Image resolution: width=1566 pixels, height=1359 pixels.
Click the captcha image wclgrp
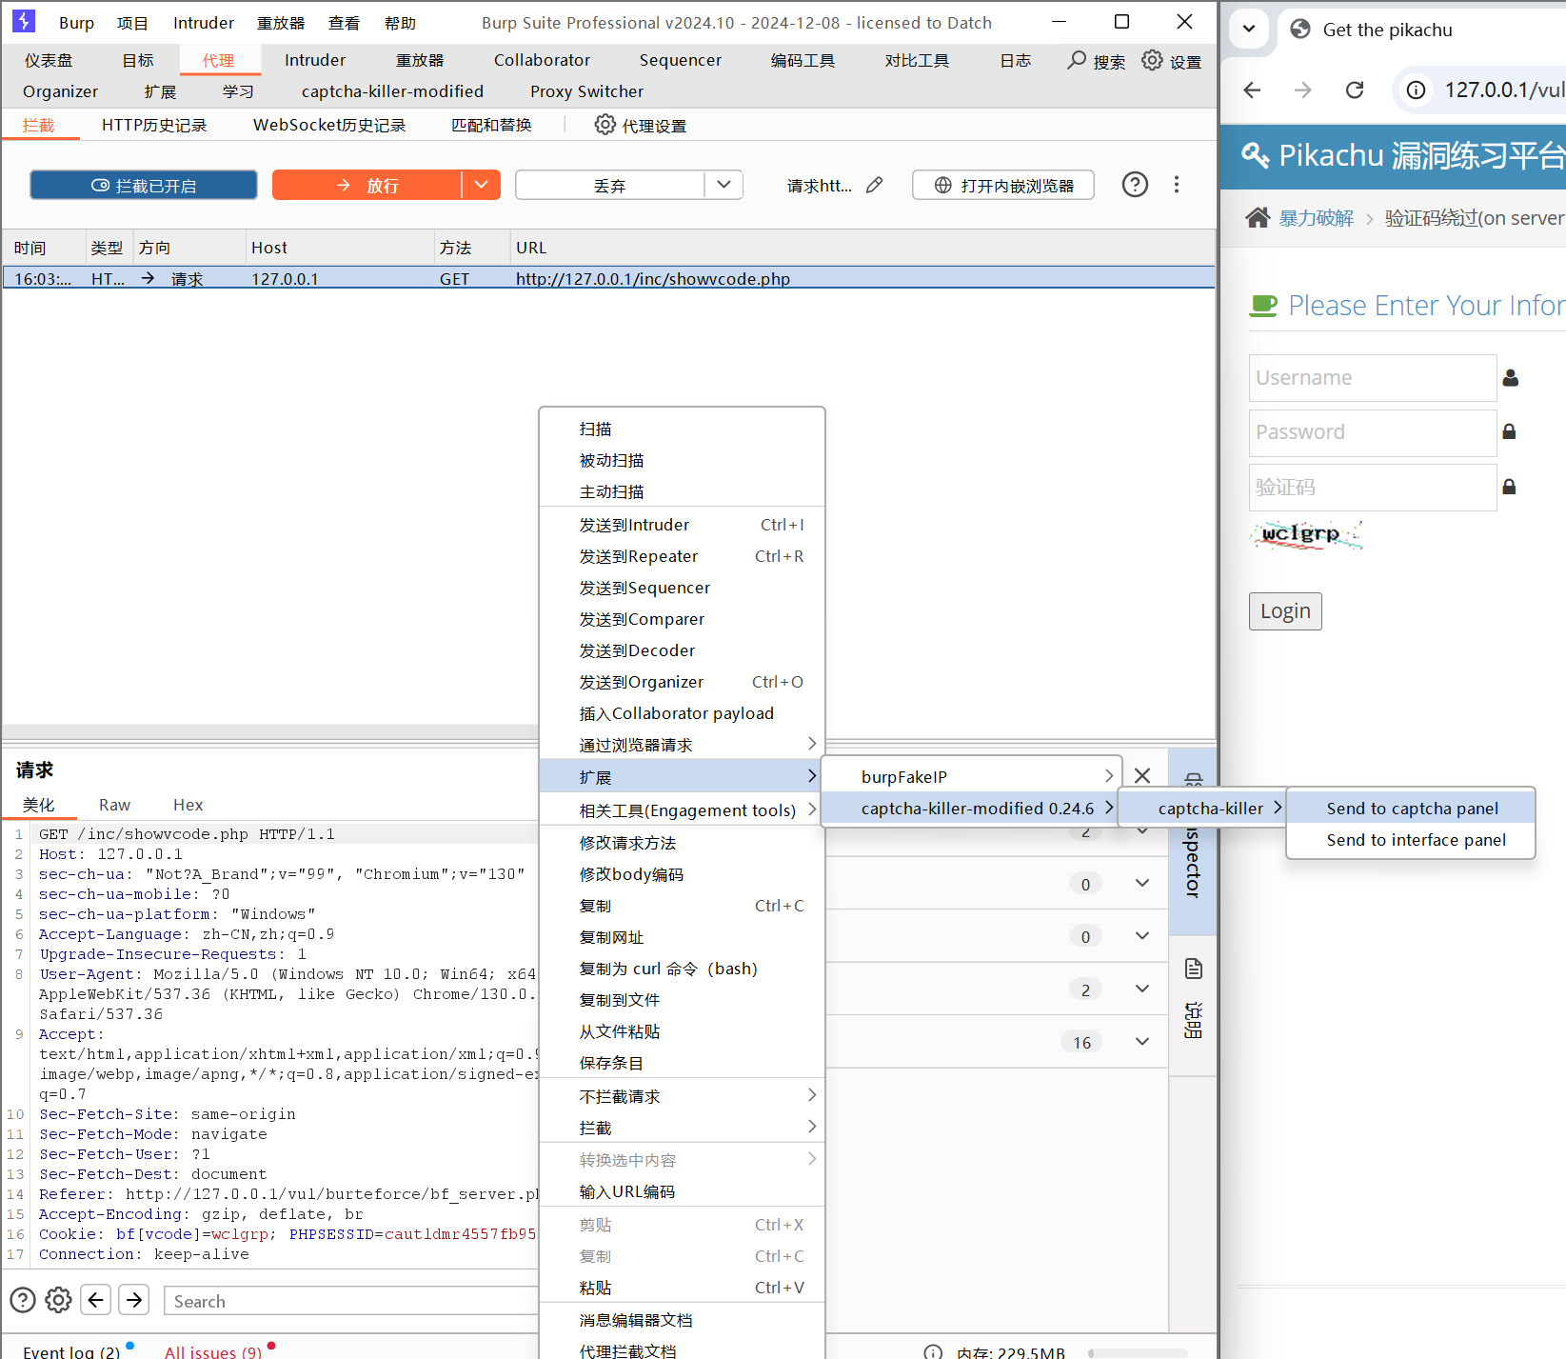point(1305,535)
